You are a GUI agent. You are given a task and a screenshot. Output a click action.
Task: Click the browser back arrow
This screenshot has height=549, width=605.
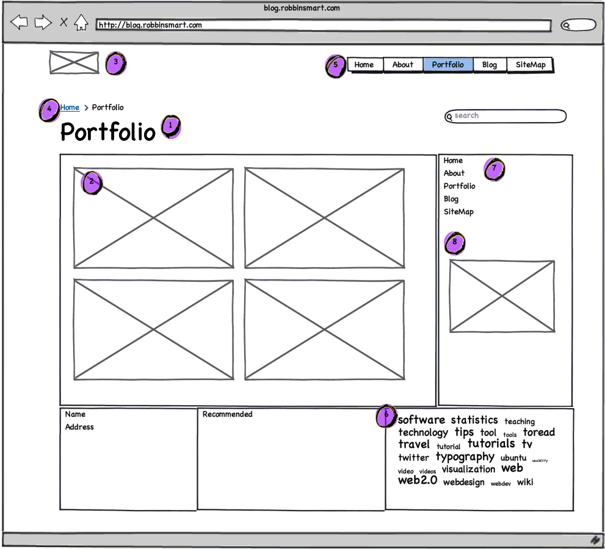click(20, 23)
